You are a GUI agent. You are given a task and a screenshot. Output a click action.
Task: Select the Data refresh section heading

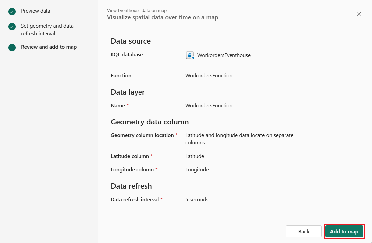[131, 186]
